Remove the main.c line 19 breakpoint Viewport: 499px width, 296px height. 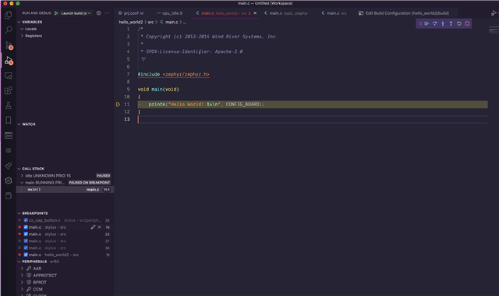pyautogui.click(x=100, y=227)
